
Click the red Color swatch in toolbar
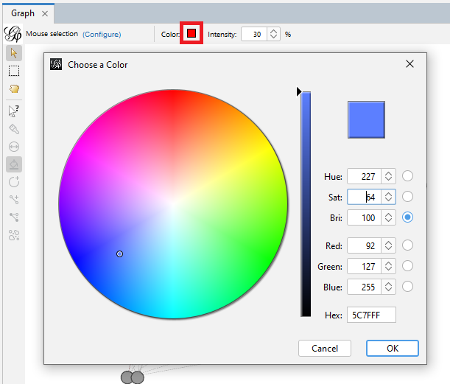pos(191,33)
